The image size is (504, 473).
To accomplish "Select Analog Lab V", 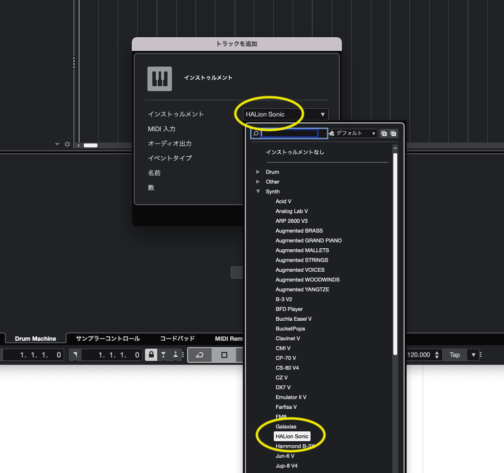I will (x=291, y=211).
